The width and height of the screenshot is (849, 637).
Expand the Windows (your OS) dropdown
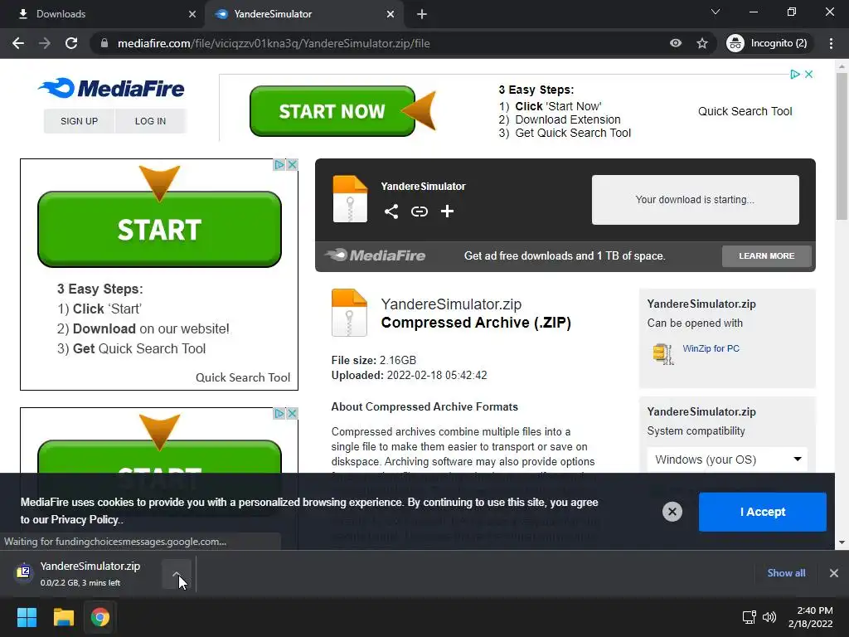pyautogui.click(x=727, y=460)
